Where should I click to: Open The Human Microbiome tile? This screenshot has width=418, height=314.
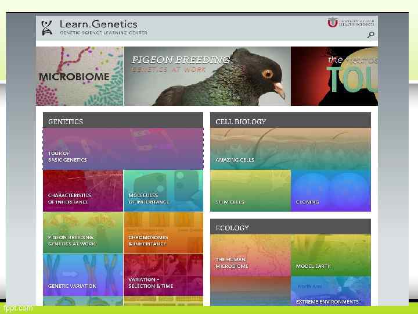tap(250, 255)
